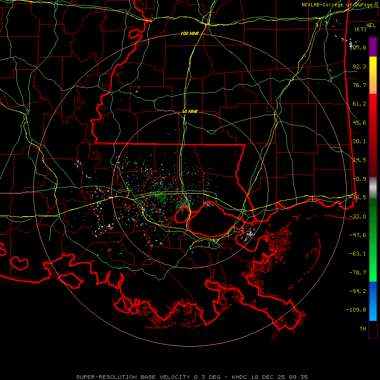Click the "100 NMI" range ring label
The width and height of the screenshot is (380, 380).
click(x=190, y=33)
